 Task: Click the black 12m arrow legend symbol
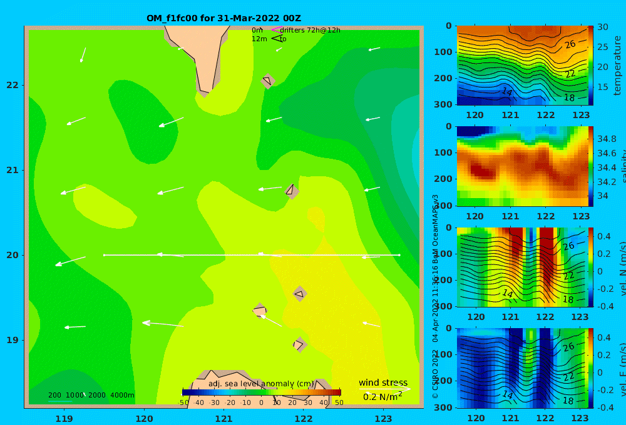click(x=277, y=38)
